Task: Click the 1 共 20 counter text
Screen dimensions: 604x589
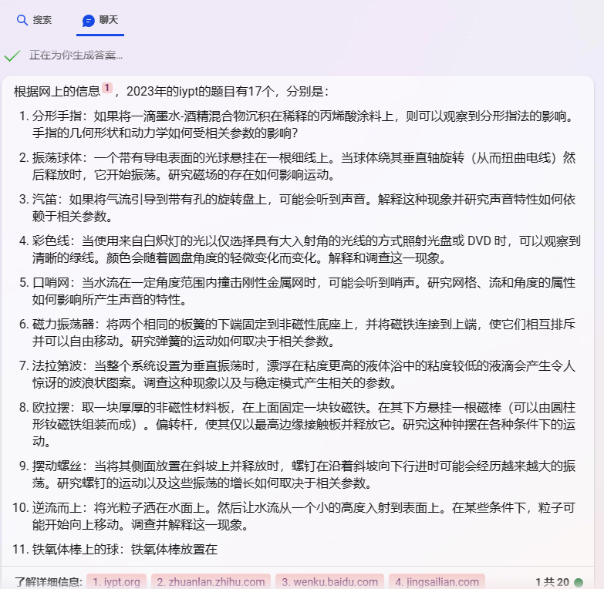Action: (552, 582)
